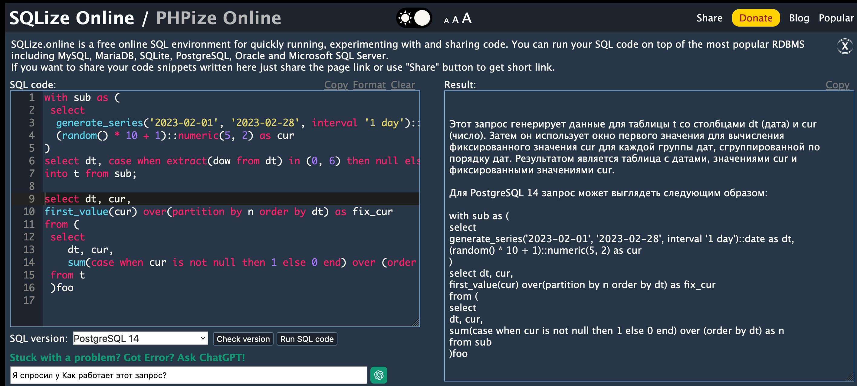Click the ChatGPT question input field
This screenshot has width=857, height=386.
tap(188, 375)
